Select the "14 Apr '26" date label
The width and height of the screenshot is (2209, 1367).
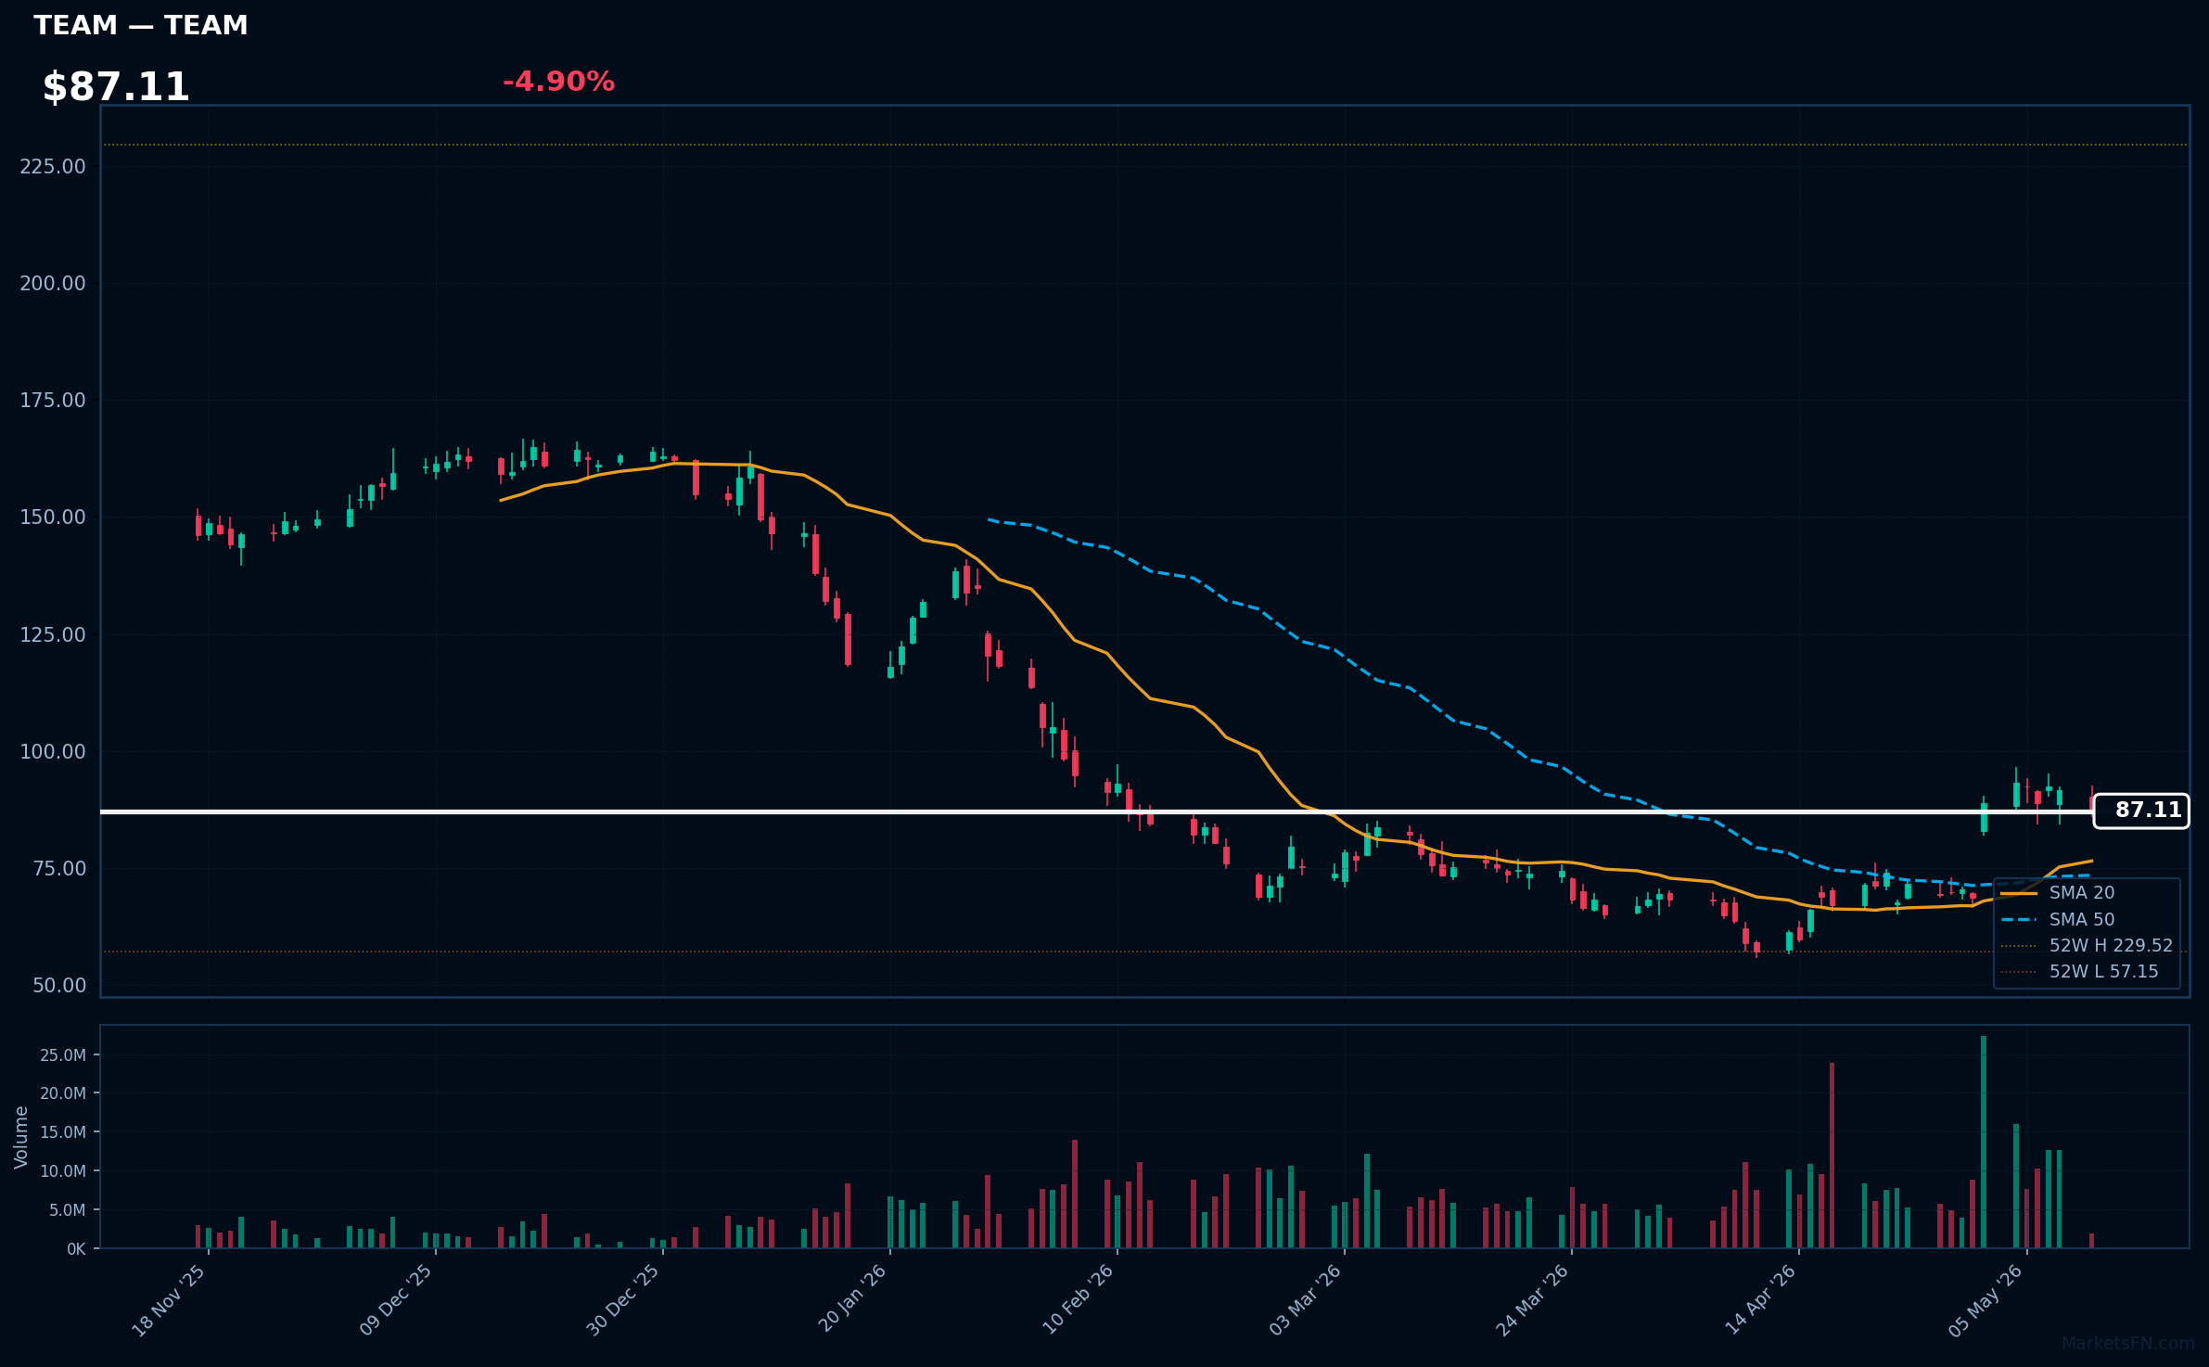(1760, 1300)
